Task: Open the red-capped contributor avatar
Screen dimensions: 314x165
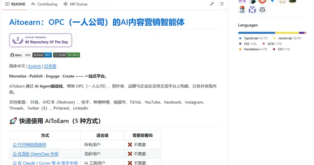Action: (242, 10)
